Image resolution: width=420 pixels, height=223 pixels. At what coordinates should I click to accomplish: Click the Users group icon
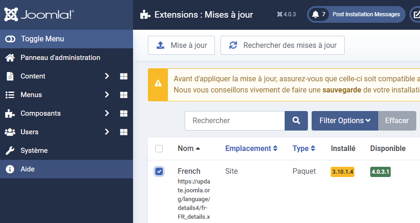click(10, 132)
